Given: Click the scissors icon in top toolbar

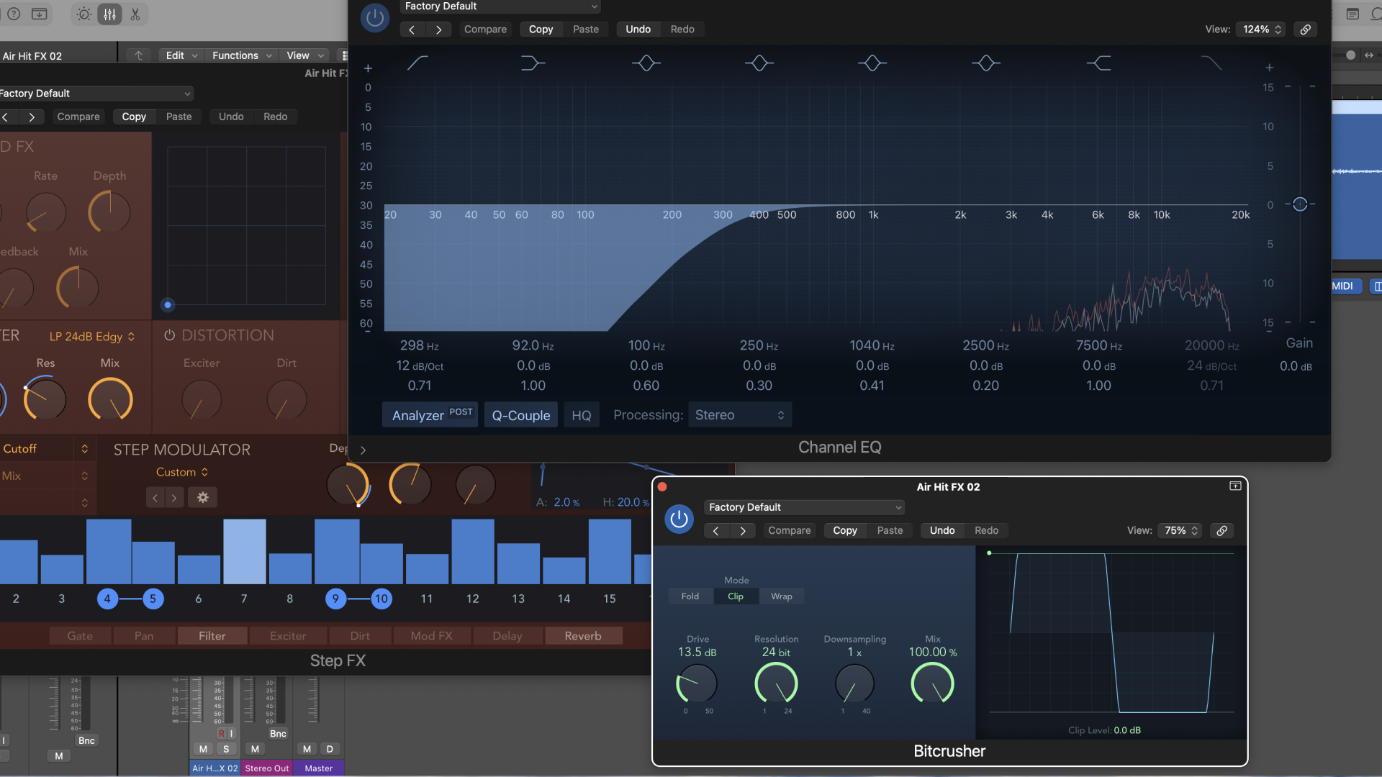Looking at the screenshot, I should [135, 14].
